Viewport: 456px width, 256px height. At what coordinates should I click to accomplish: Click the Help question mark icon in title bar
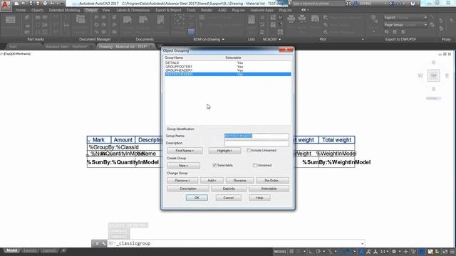[x=413, y=4]
